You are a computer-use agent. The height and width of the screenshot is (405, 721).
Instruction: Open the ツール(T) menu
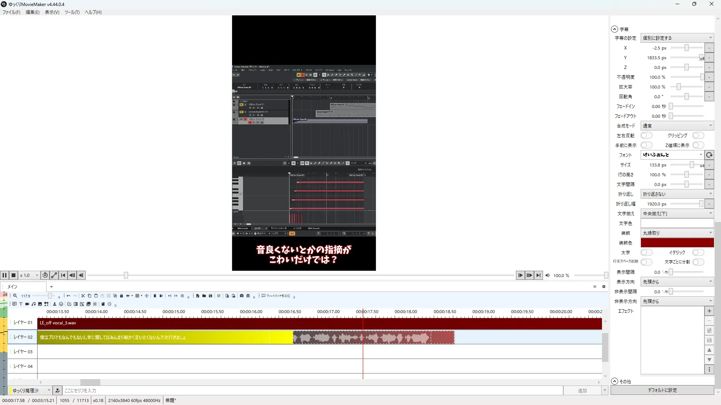tap(72, 12)
